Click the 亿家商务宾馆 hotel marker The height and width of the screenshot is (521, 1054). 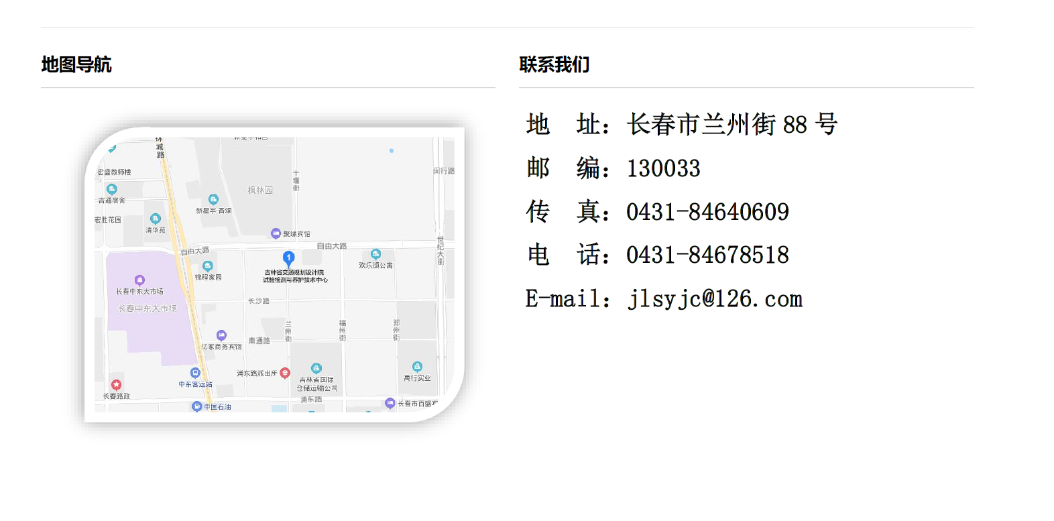[x=221, y=335]
